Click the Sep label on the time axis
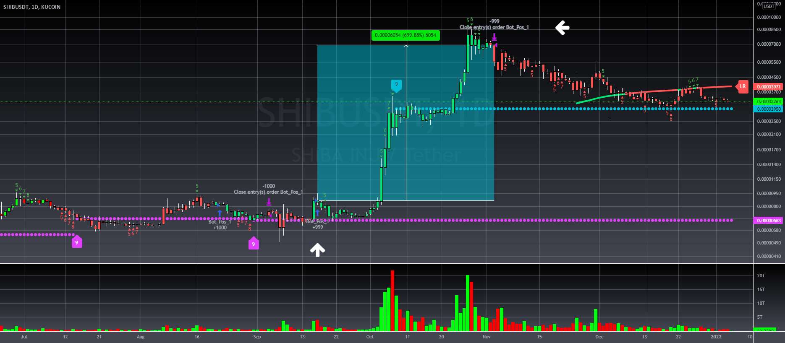Viewport: 785px width, 343px height. click(x=257, y=337)
